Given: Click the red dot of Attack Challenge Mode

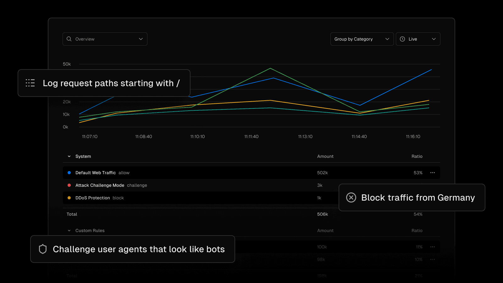Looking at the screenshot, I should (69, 185).
